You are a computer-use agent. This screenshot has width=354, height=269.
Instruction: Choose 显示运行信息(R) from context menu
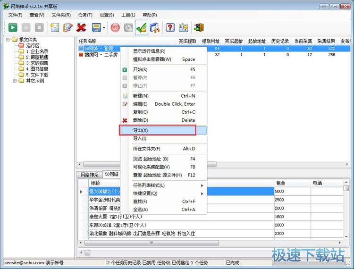(x=164, y=51)
